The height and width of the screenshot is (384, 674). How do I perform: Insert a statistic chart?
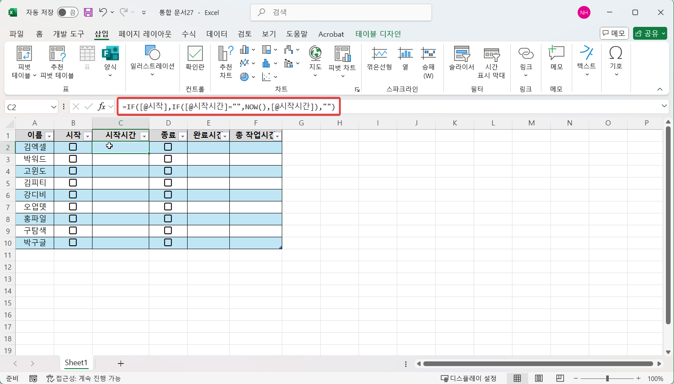[269, 63]
